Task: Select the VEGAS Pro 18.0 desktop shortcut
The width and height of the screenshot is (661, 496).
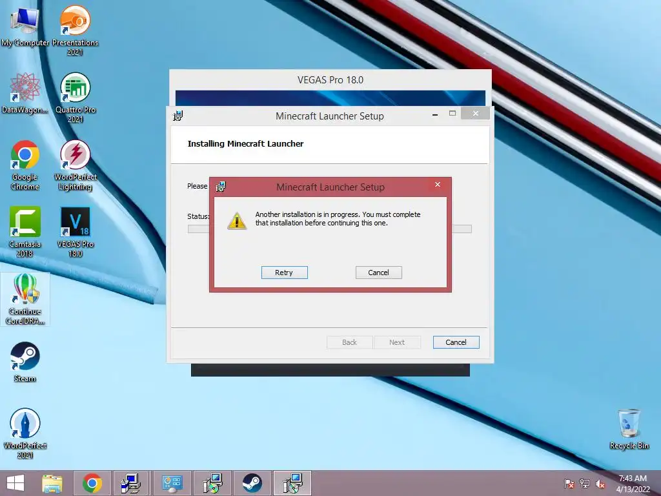Action: [76, 232]
